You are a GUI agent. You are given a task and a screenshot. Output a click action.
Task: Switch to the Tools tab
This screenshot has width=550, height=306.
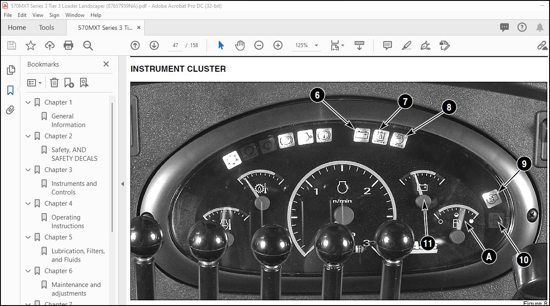tap(46, 27)
